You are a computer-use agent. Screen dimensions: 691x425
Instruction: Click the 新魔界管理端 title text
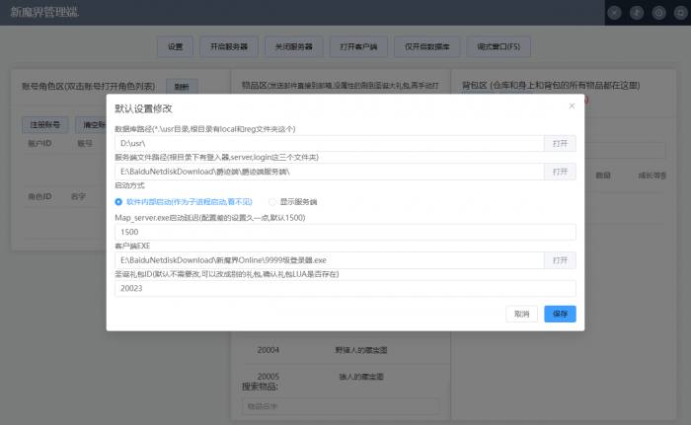44,12
